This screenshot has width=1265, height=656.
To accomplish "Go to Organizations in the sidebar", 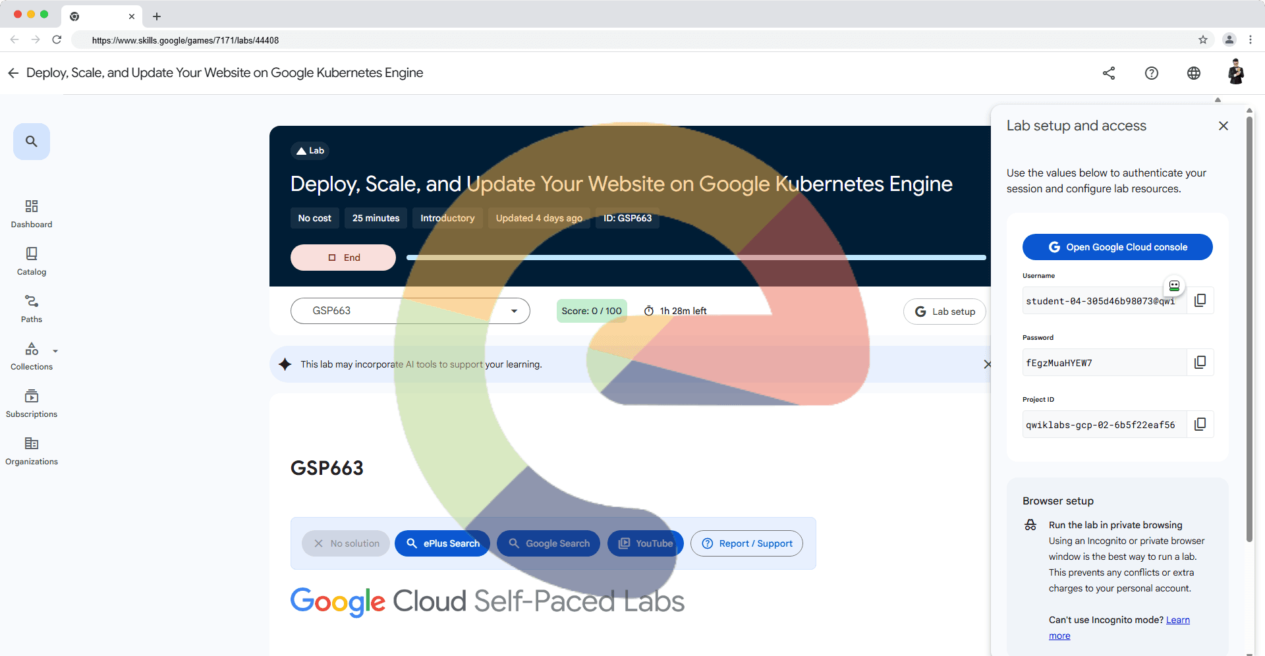I will [32, 451].
